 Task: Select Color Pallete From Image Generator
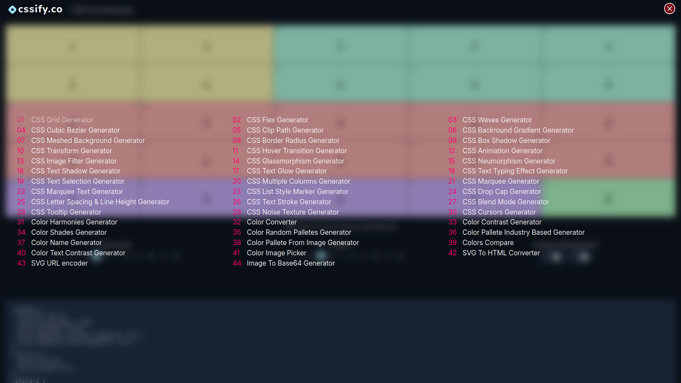click(303, 243)
